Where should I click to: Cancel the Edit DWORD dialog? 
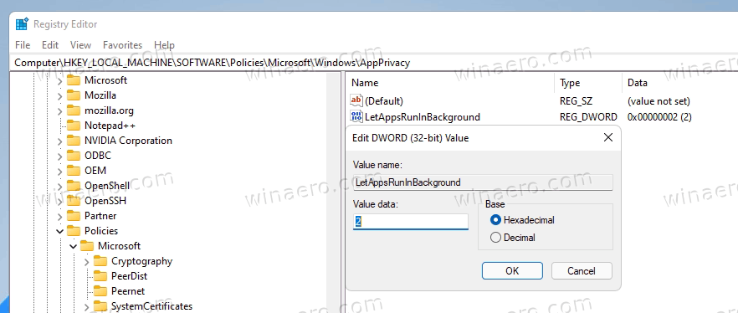tap(582, 270)
